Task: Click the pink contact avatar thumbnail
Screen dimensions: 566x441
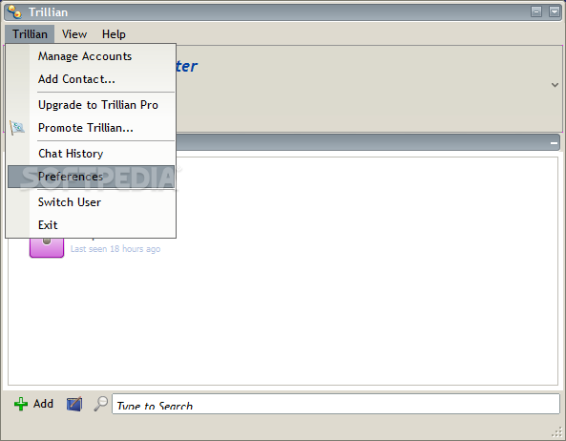Action: pos(47,247)
